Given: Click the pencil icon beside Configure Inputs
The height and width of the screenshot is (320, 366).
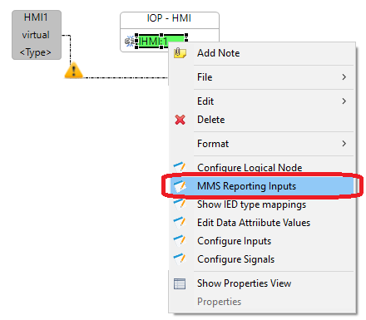Looking at the screenshot, I should coord(180,240).
